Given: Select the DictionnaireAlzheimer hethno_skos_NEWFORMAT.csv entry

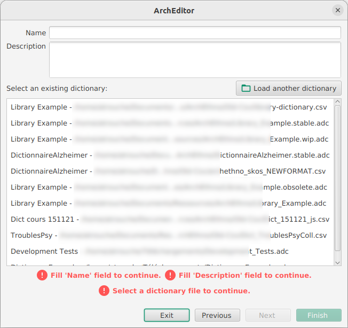Looking at the screenshot, I should [170, 171].
